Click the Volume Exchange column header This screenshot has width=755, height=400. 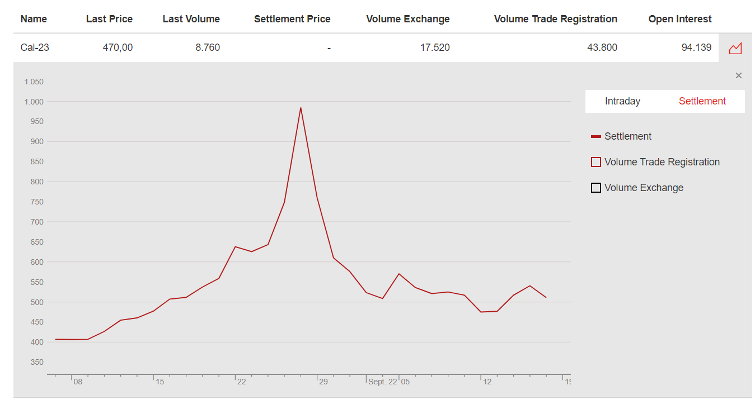[408, 19]
